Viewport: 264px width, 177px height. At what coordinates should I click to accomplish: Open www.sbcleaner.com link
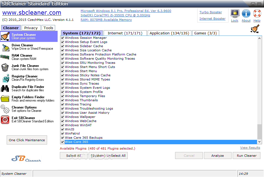coord(32,13)
